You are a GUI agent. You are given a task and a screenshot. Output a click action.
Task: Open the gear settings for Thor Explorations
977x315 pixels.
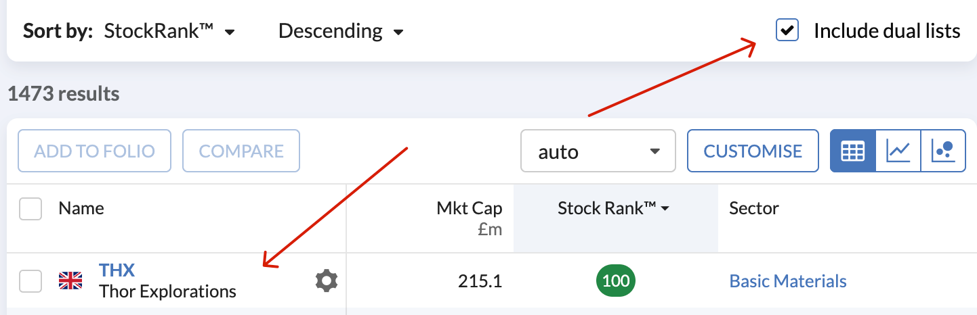(x=327, y=281)
